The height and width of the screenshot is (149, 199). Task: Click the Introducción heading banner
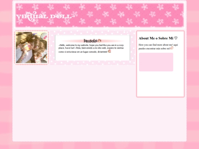click(92, 41)
